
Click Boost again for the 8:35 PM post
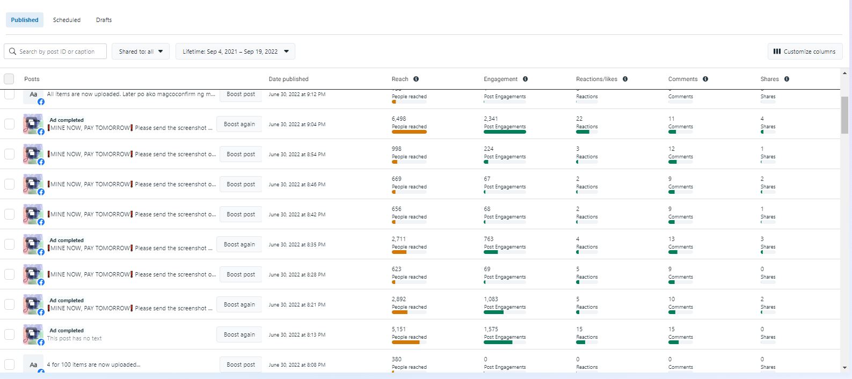click(239, 244)
